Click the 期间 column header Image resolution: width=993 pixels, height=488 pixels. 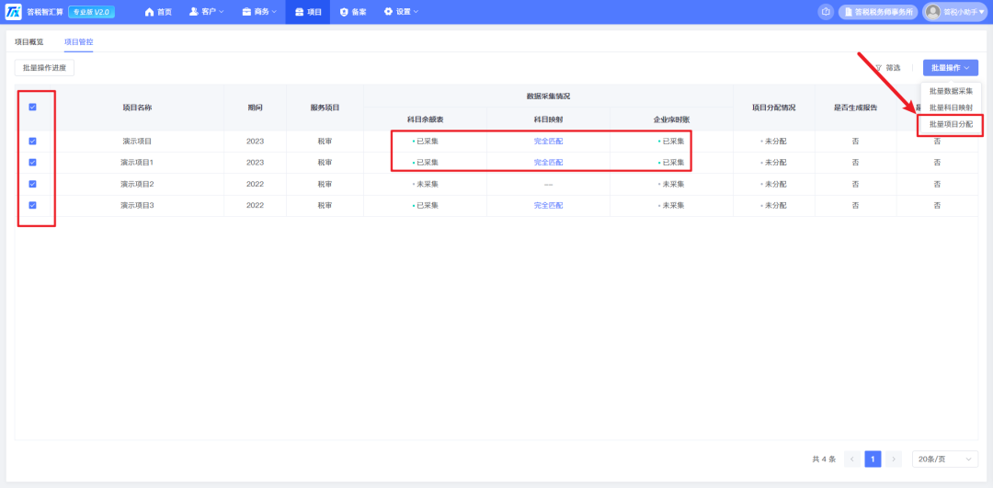pyautogui.click(x=256, y=108)
